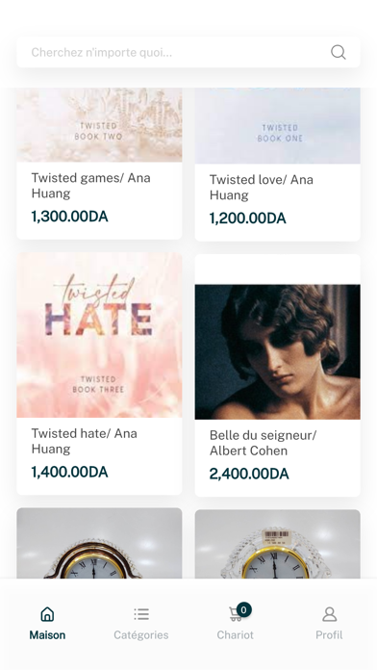This screenshot has height=670, width=377.
Task: Open the Maison home icon
Action: pos(47,614)
